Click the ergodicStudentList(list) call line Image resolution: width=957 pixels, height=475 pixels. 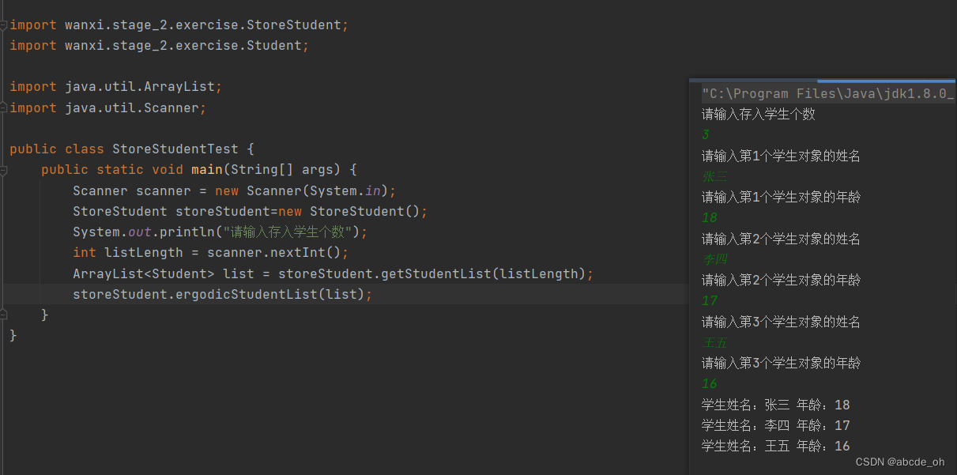point(222,294)
